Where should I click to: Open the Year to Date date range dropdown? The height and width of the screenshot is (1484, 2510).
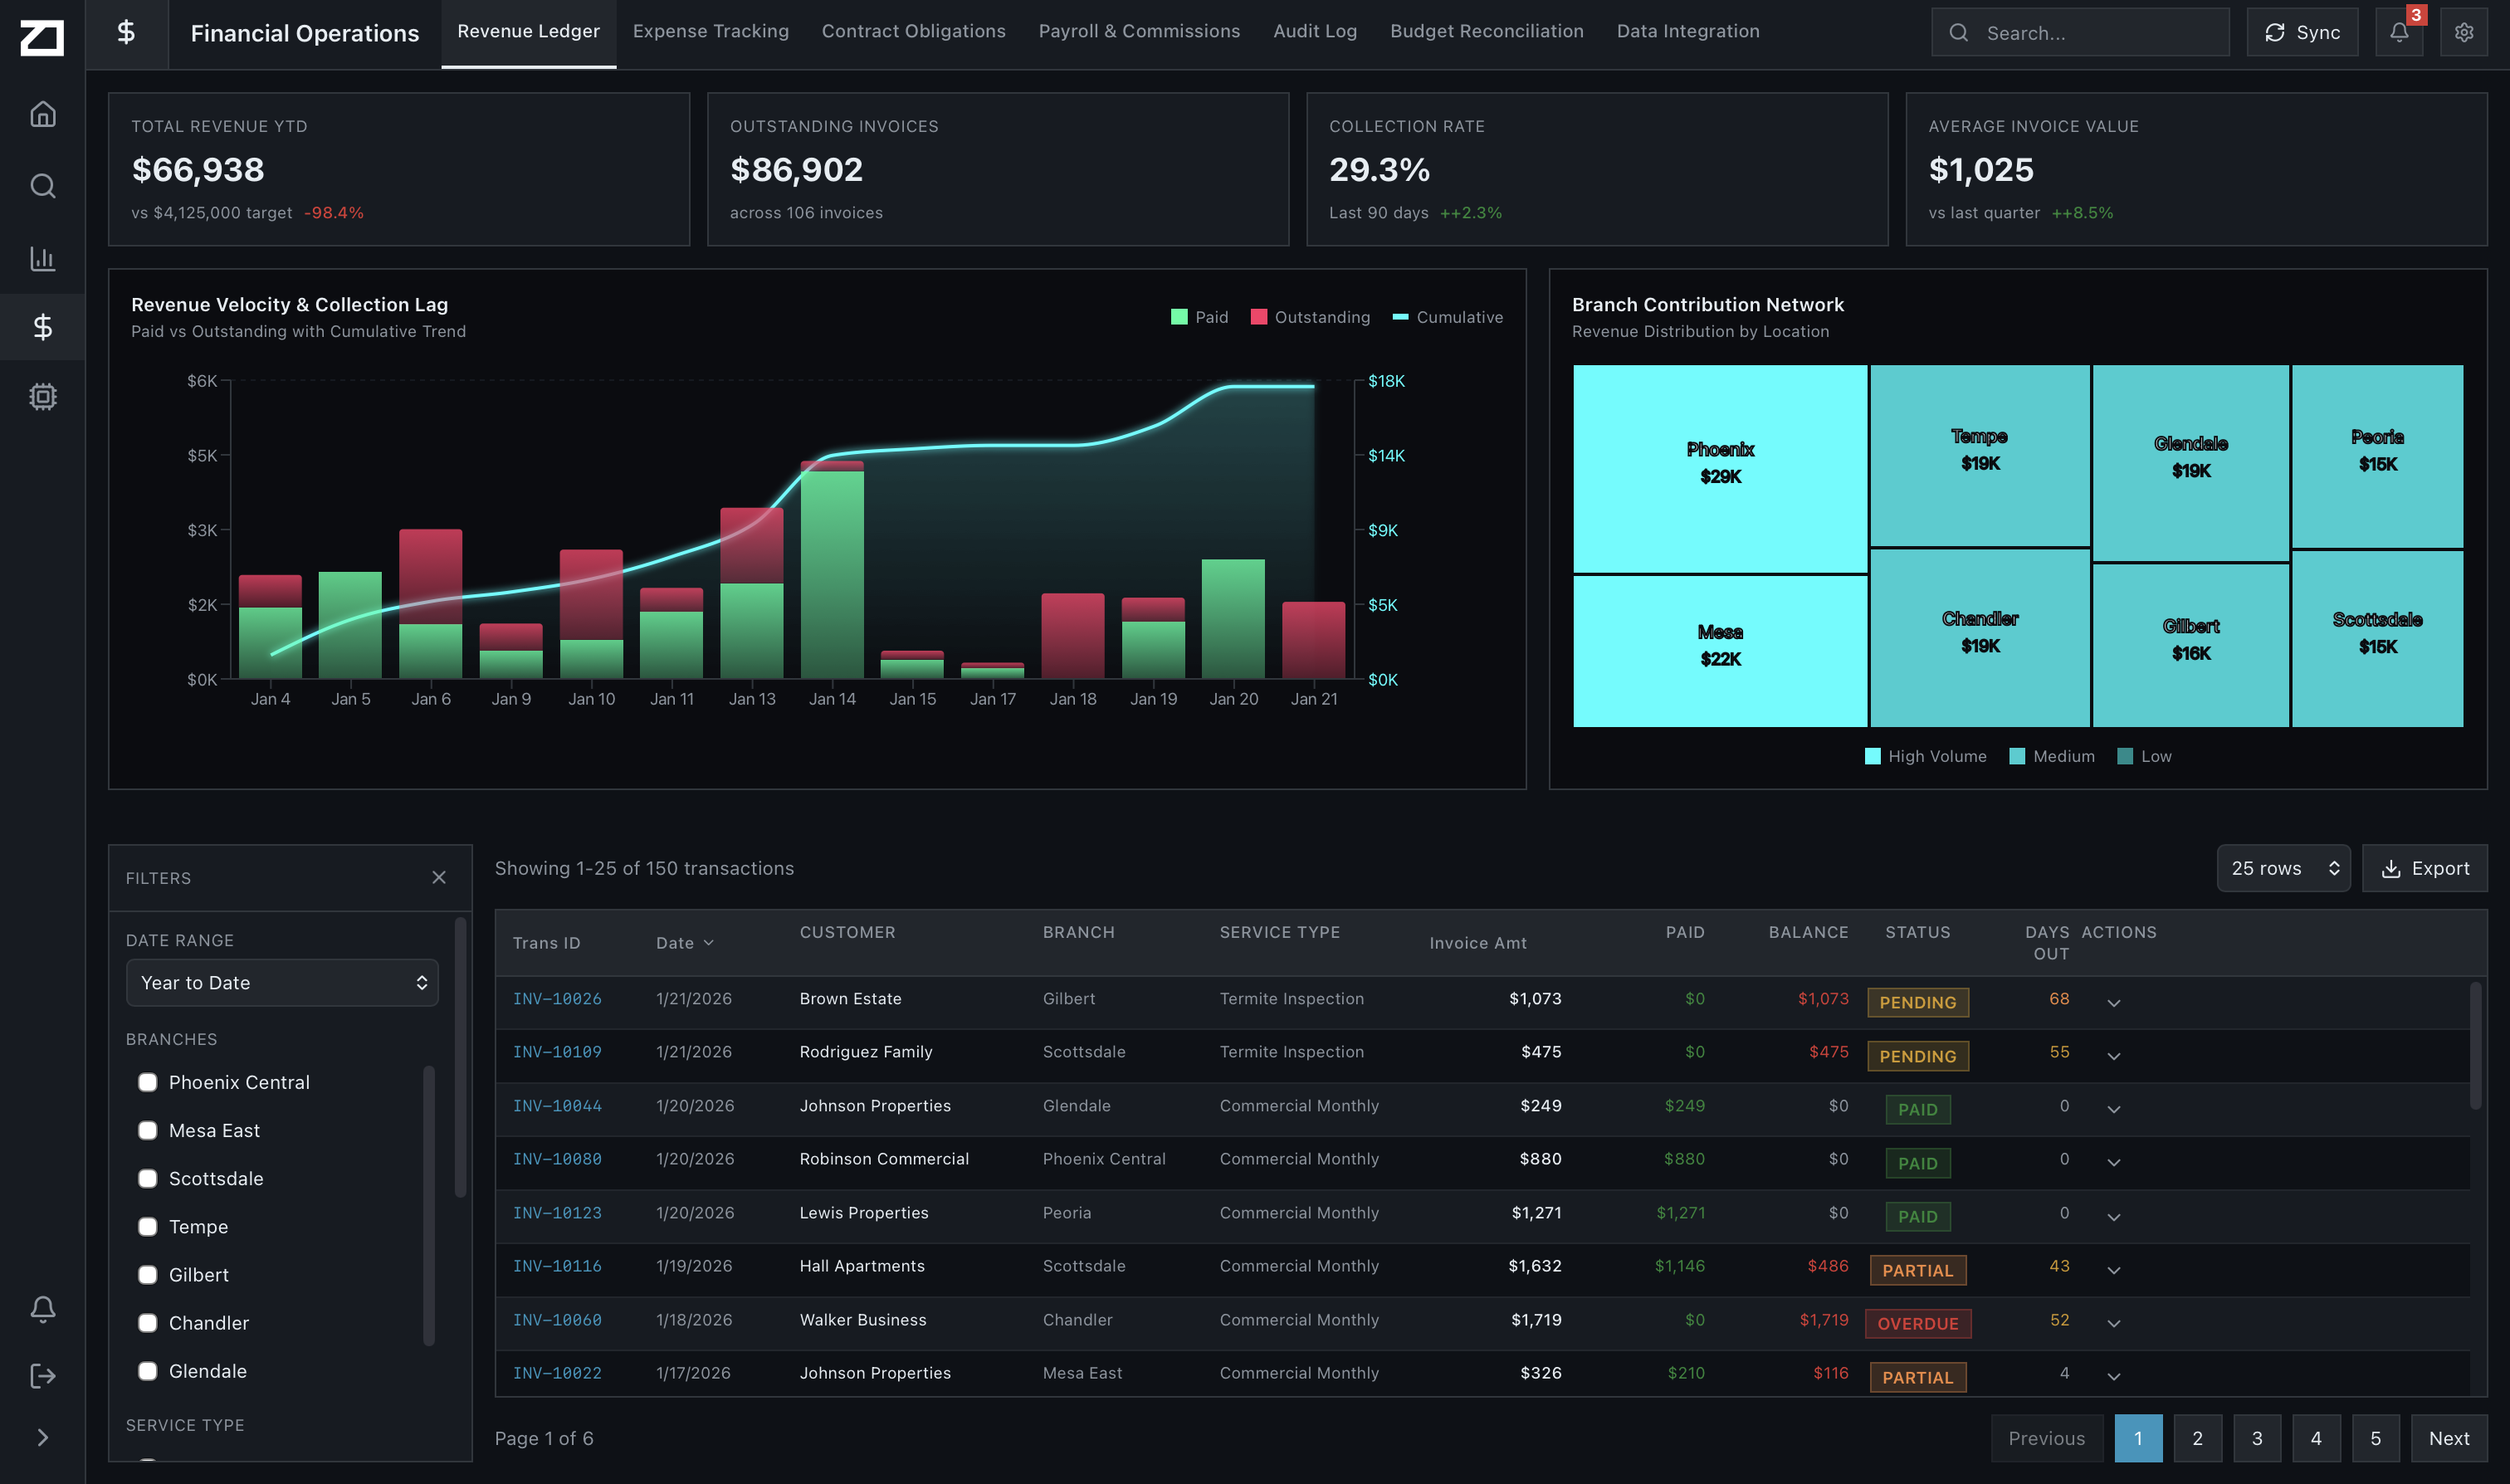(282, 982)
